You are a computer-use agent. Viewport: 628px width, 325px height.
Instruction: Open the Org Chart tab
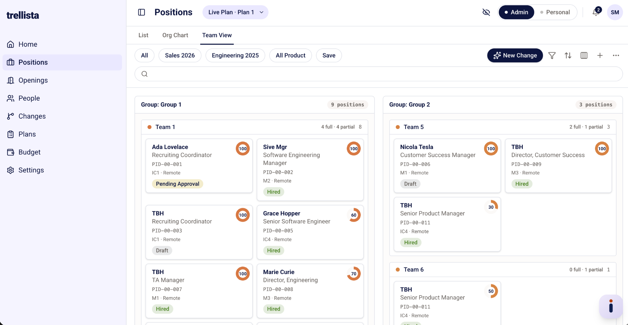tap(175, 35)
